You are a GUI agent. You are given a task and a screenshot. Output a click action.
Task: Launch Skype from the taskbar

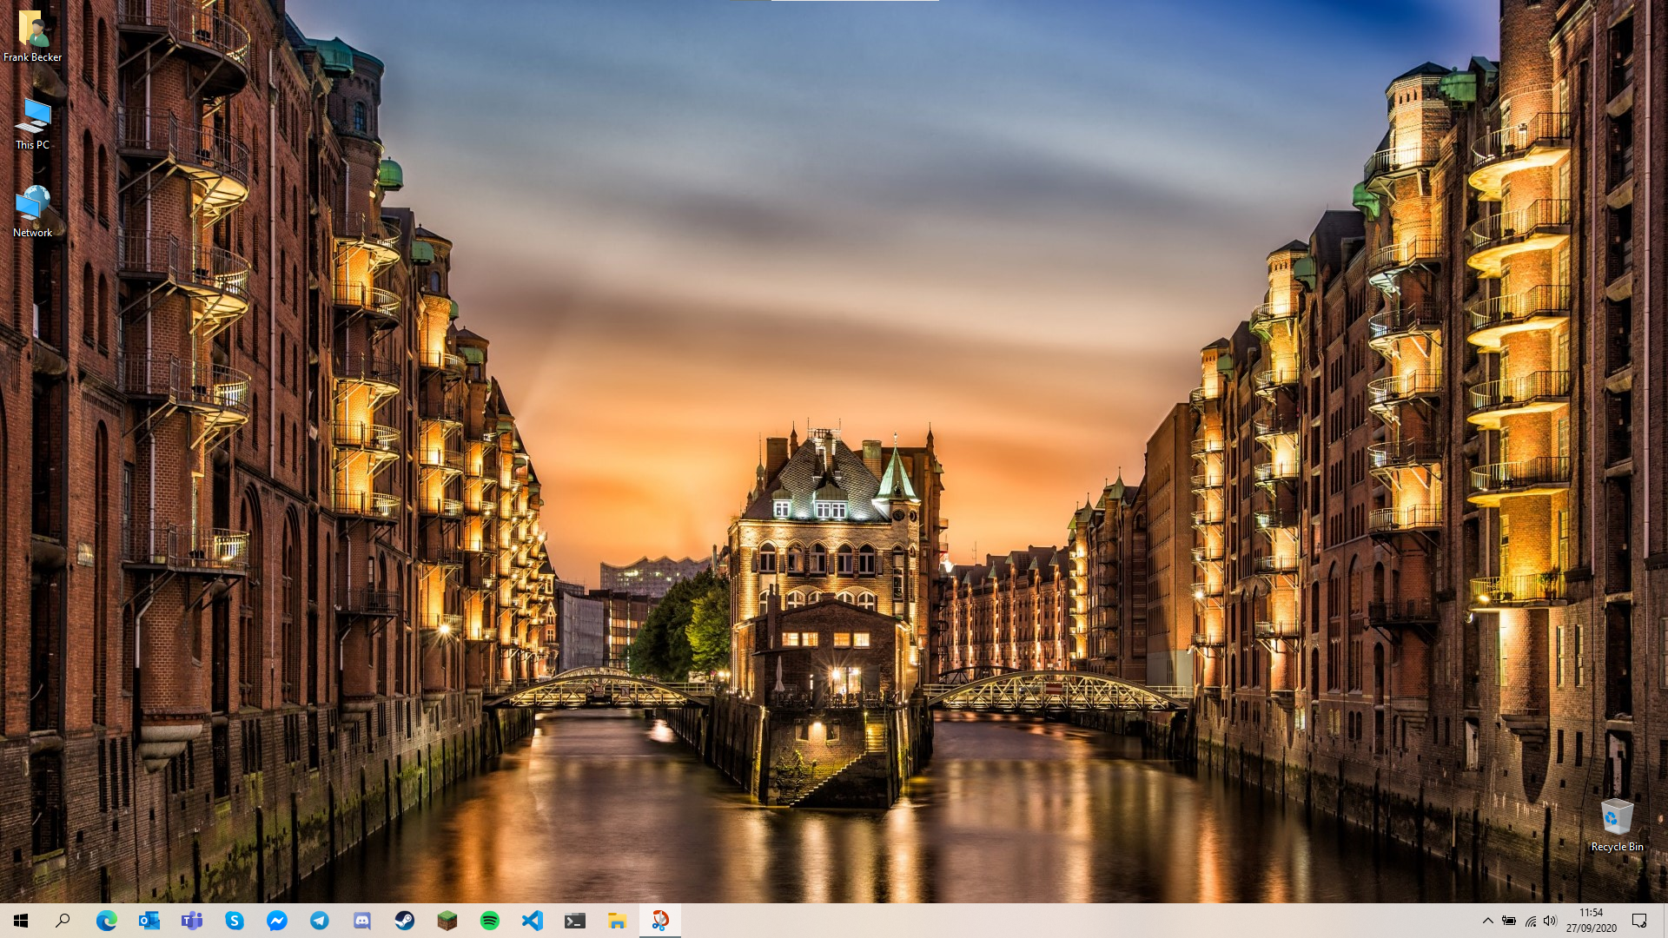tap(234, 921)
